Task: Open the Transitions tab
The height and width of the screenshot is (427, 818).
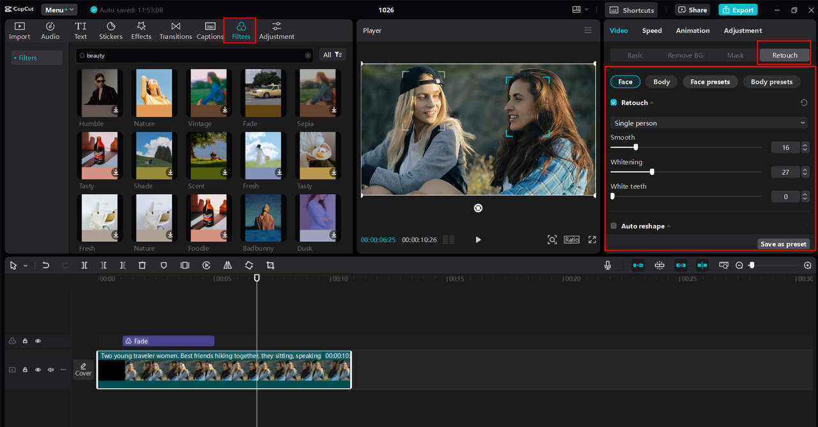Action: click(x=176, y=31)
